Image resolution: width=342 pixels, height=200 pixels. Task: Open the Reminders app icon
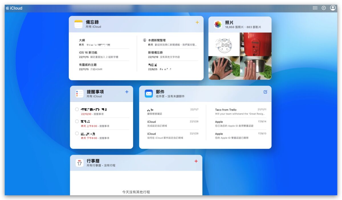click(80, 94)
